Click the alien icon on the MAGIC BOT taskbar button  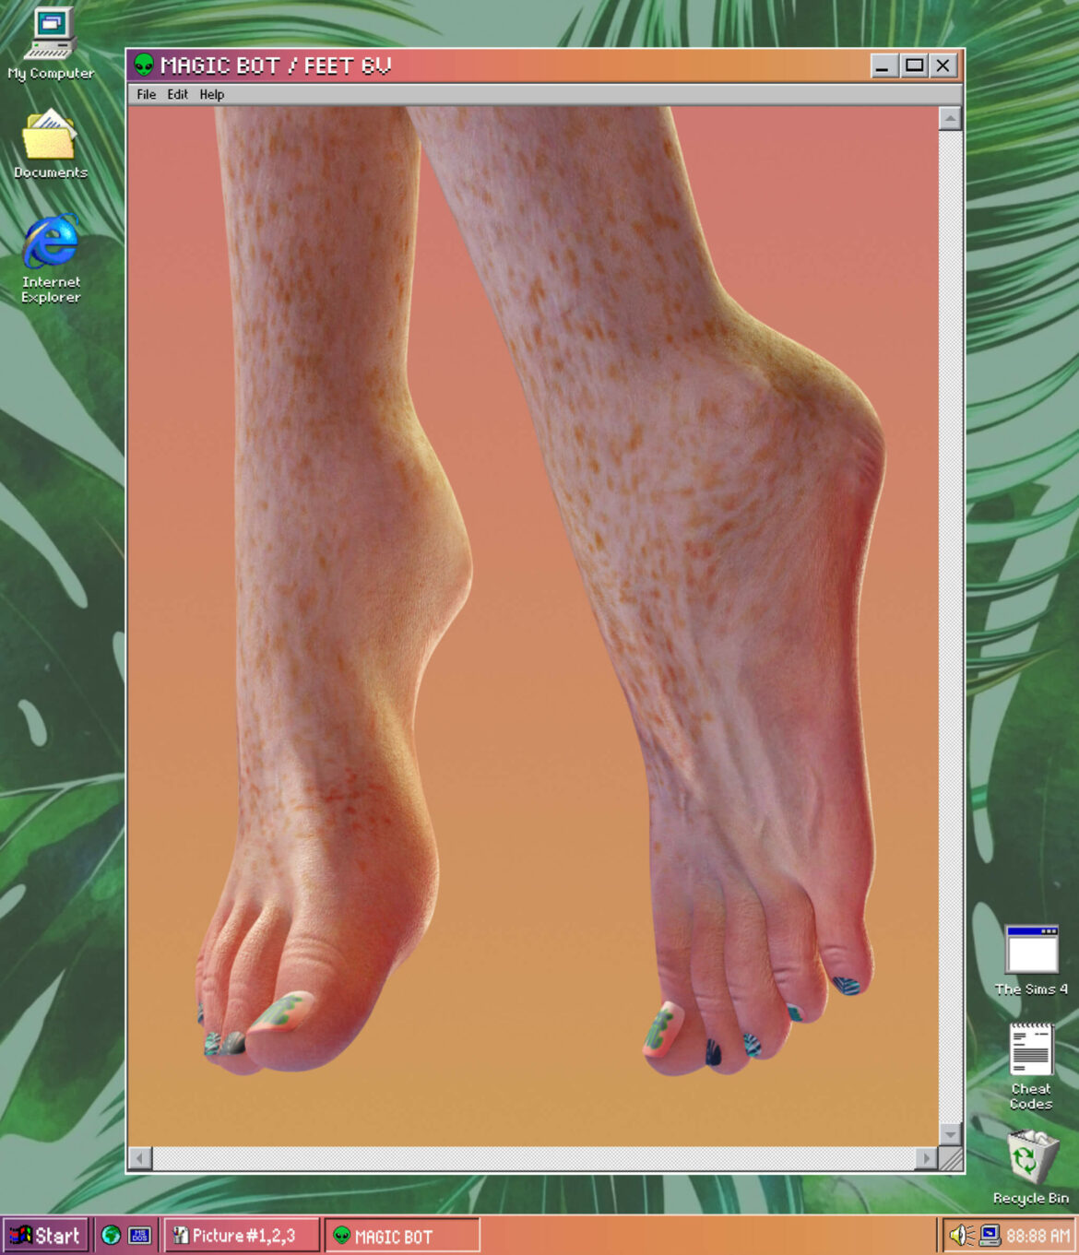click(x=342, y=1236)
